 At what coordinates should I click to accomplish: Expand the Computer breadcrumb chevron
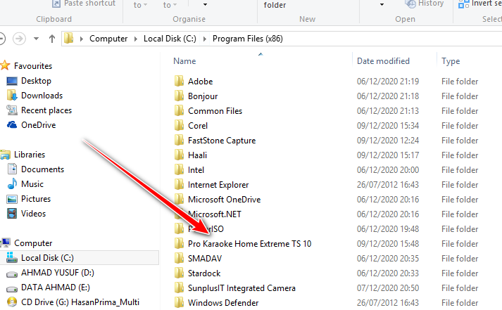tap(136, 39)
